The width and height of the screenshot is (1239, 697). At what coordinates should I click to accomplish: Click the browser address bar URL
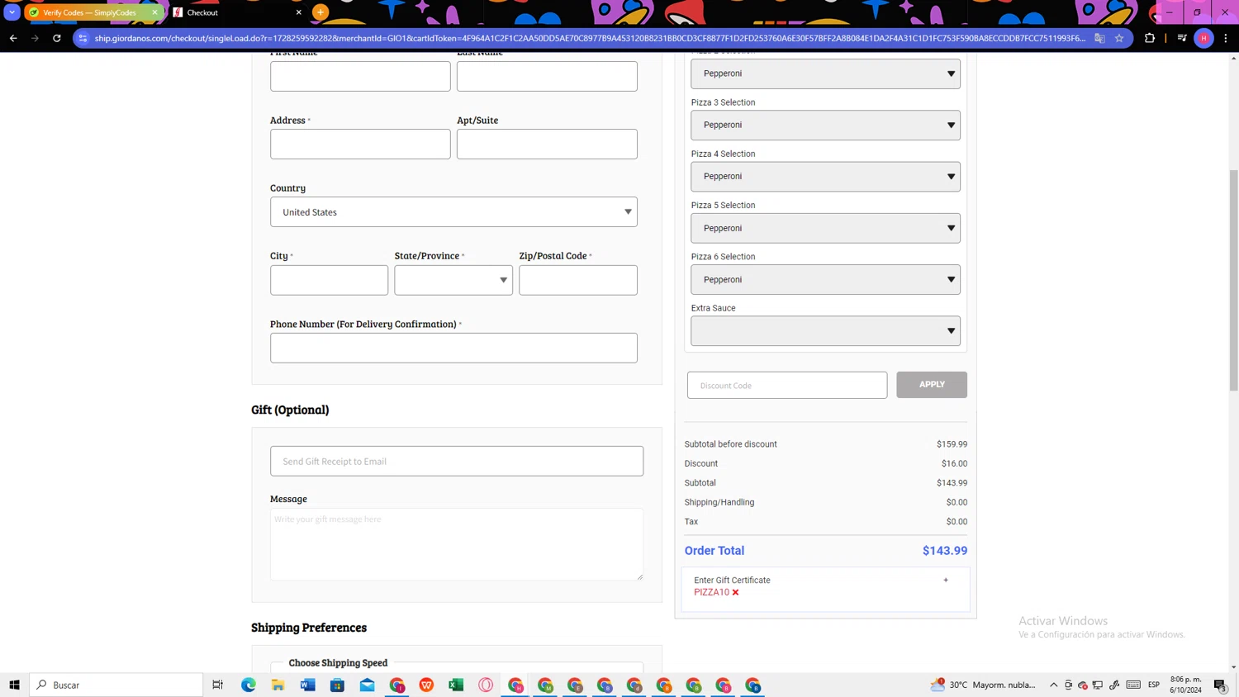pos(590,38)
